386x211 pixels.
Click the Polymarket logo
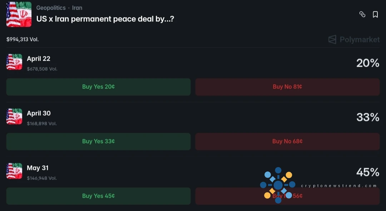354,39
